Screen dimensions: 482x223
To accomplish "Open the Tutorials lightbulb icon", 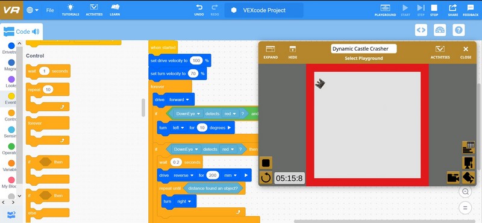I will point(70,7).
